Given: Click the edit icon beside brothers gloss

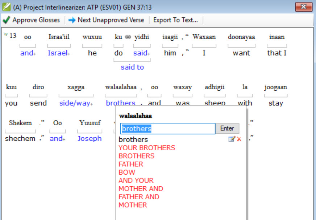Looking at the screenshot, I should (232, 139).
